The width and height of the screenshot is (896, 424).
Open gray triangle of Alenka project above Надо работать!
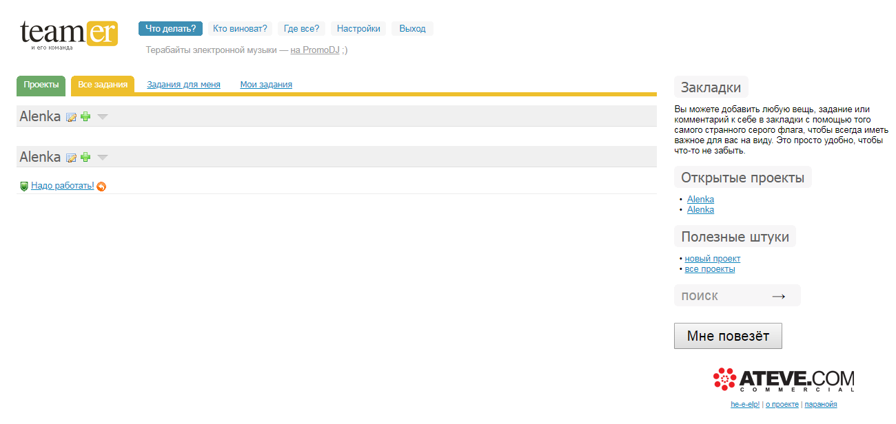[103, 158]
